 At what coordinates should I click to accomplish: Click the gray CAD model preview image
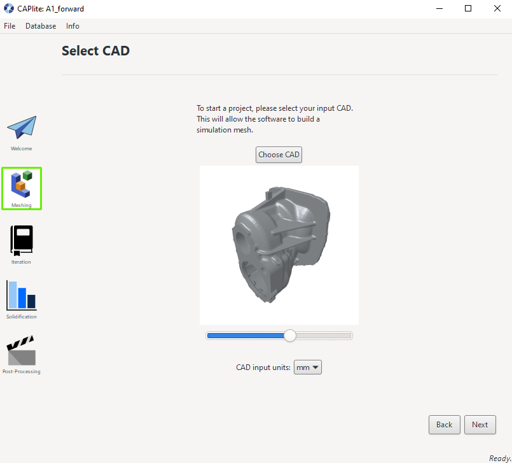pyautogui.click(x=279, y=245)
